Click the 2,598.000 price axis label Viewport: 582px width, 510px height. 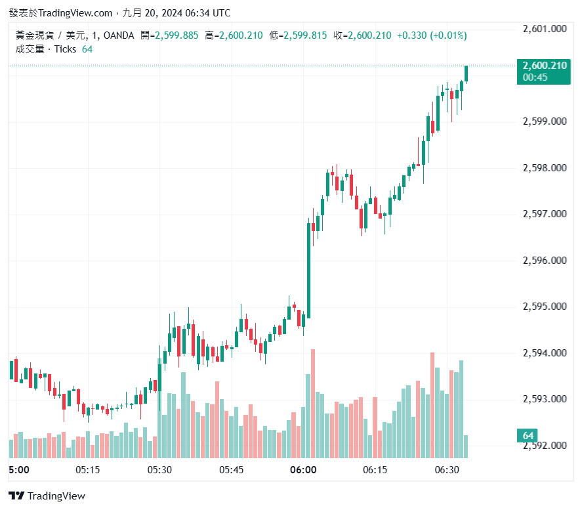pyautogui.click(x=544, y=168)
